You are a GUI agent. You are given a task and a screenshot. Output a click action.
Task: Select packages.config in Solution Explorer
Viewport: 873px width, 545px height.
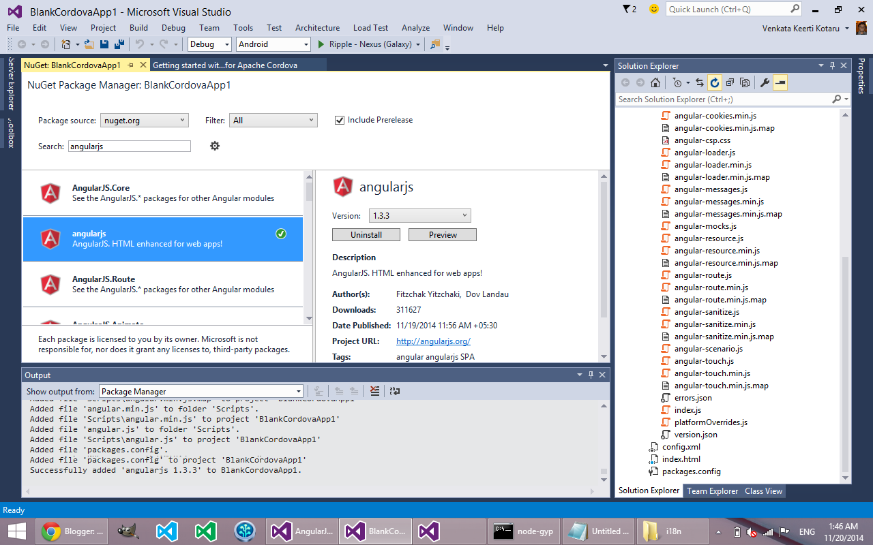coord(691,471)
